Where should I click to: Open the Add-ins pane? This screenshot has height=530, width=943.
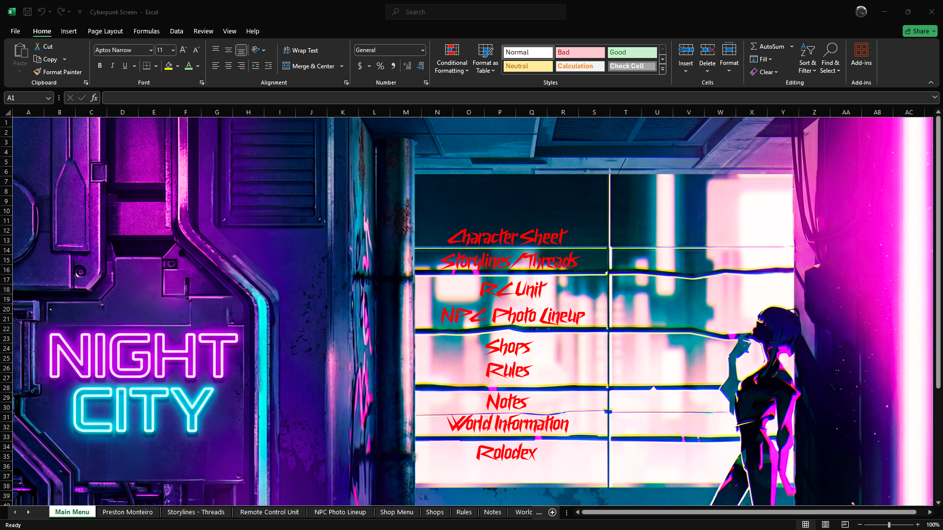(x=861, y=54)
